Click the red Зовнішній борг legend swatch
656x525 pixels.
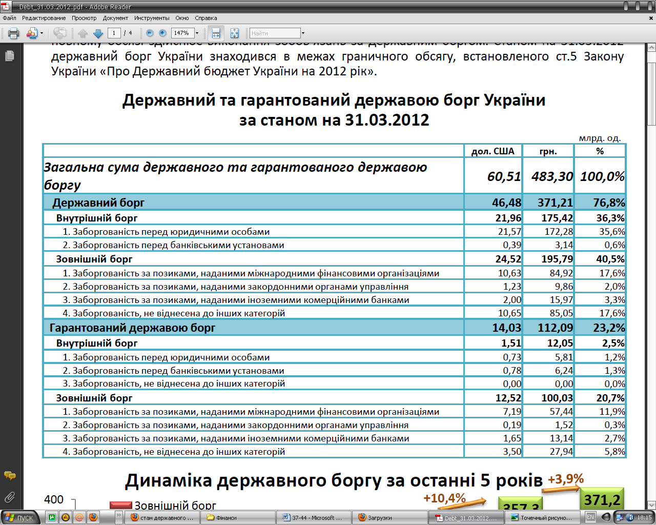121,505
